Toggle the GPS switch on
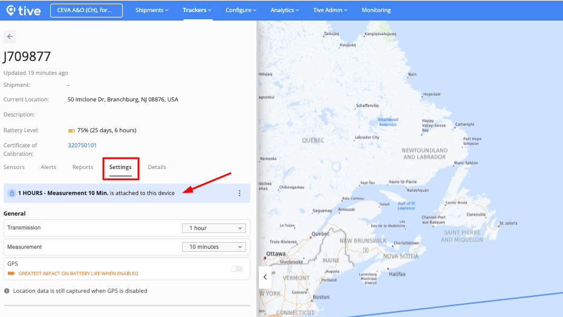Viewport: 563px width, 317px height. coord(236,269)
